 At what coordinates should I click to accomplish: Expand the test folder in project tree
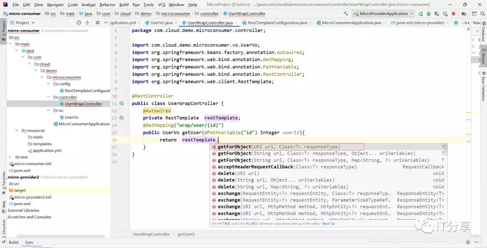click(10, 157)
